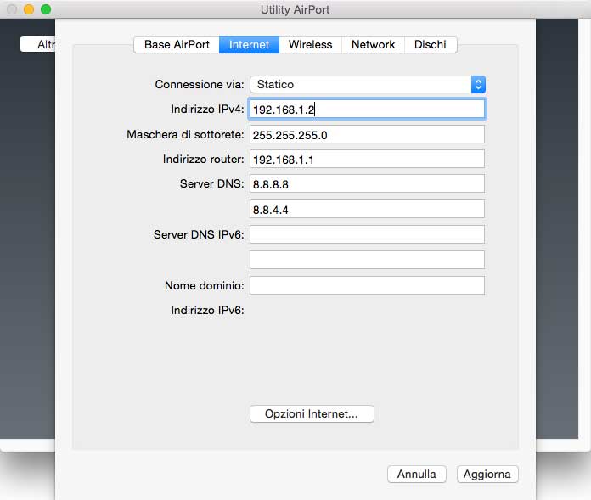Apply changes with Aggiorna
The height and width of the screenshot is (500, 591).
click(x=487, y=474)
